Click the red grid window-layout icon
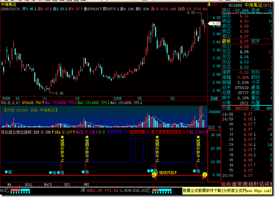276x198 pixels. point(214,4)
